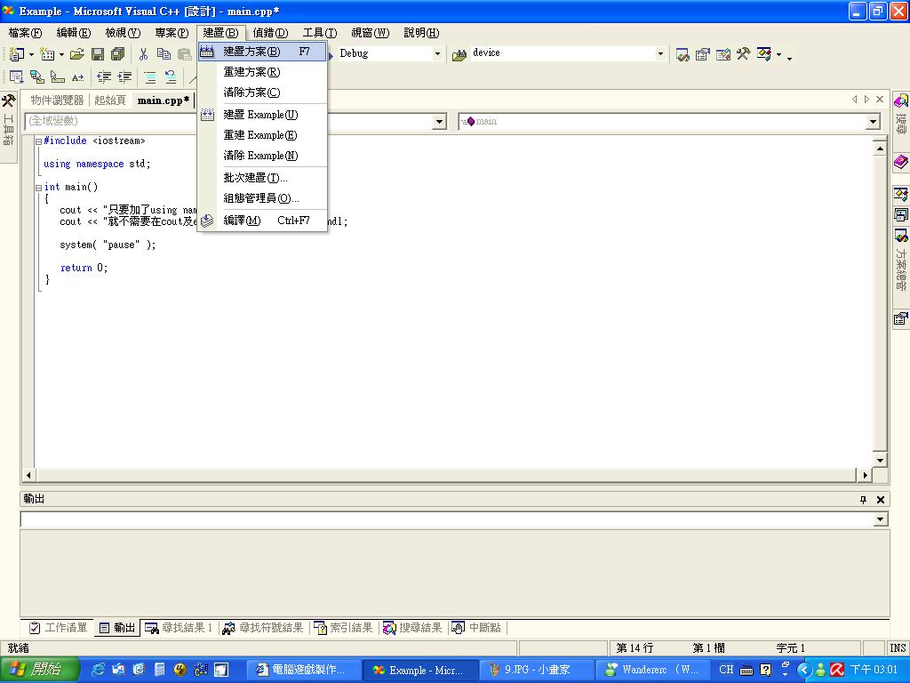The width and height of the screenshot is (910, 683).
Task: Switch to the Object Browser (物件瀏覽器) tab
Action: (57, 100)
